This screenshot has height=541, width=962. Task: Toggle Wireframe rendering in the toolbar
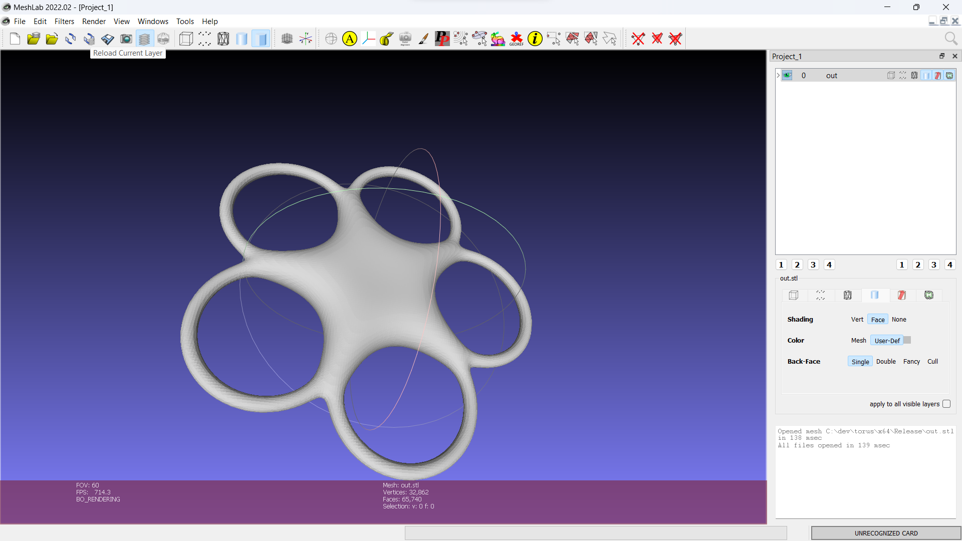223,39
